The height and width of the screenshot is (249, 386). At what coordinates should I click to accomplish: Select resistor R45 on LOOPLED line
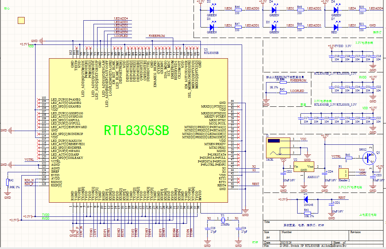tap(283, 92)
